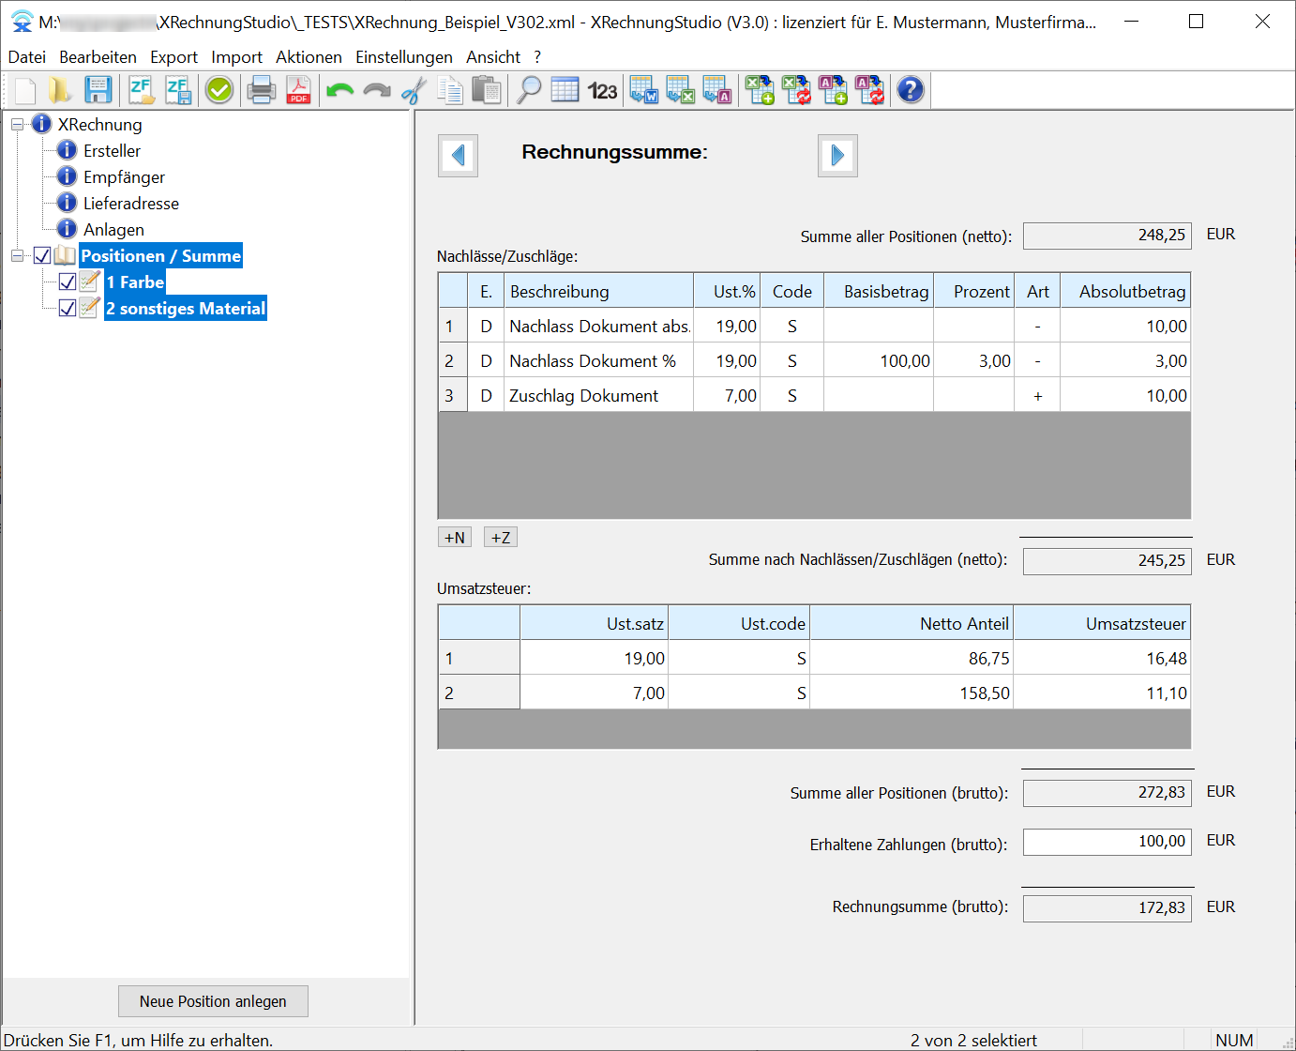Add a Zuschlag with +Z button

501,538
